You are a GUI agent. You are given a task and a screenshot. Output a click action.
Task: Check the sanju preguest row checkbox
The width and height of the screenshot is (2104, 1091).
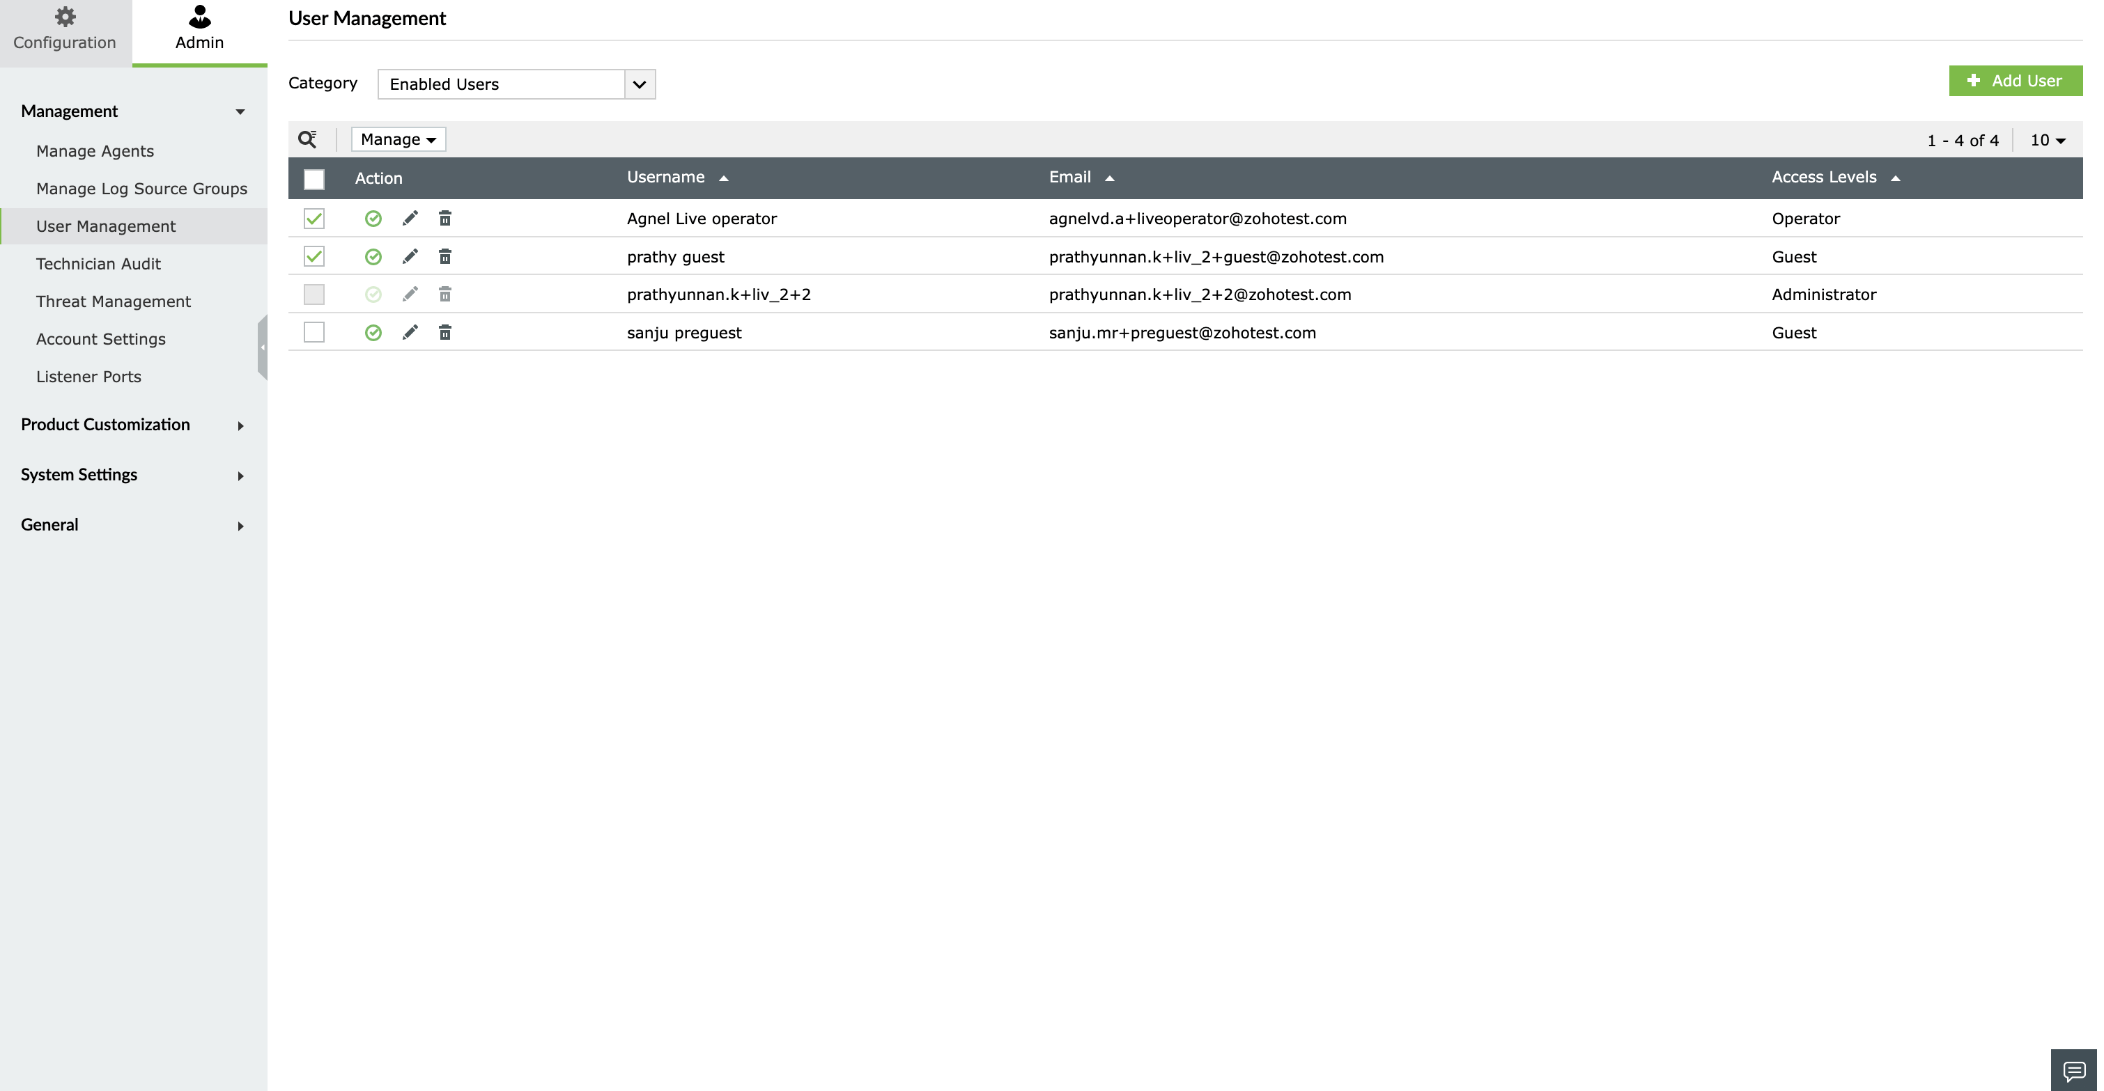pos(314,332)
